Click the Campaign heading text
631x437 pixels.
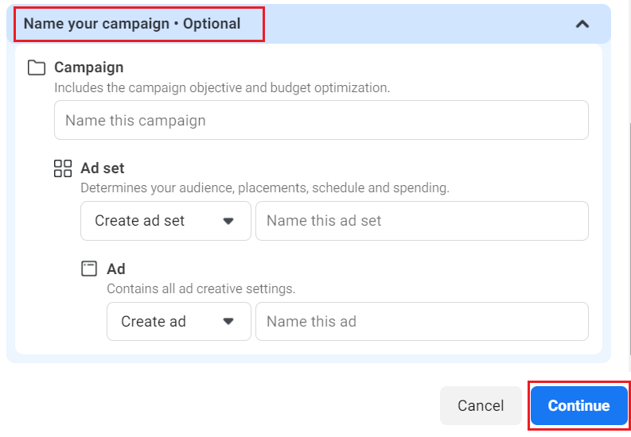[x=89, y=68]
